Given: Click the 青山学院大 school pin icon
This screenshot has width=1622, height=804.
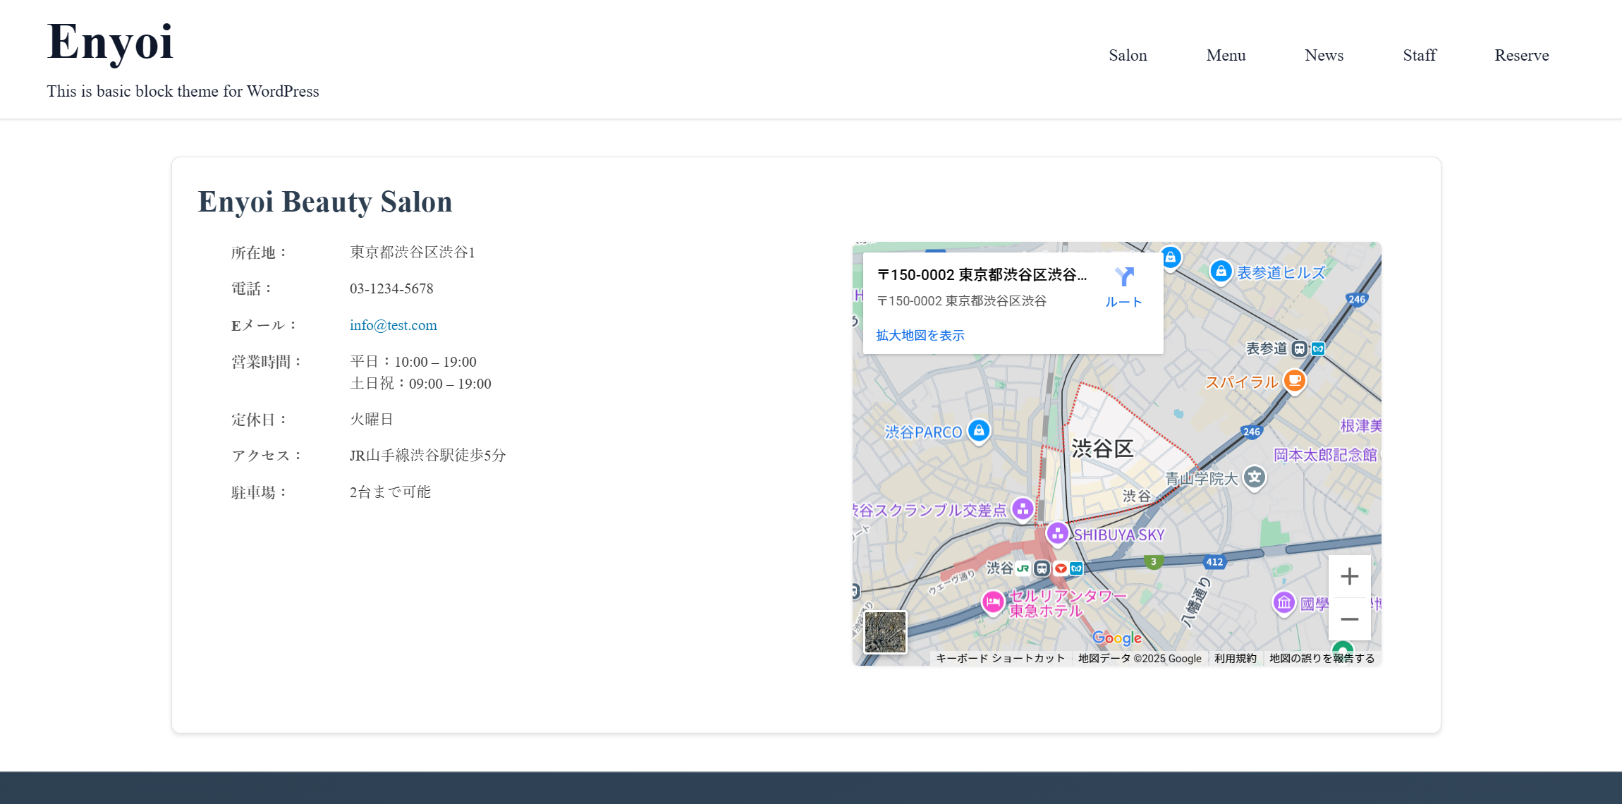Looking at the screenshot, I should tap(1254, 477).
